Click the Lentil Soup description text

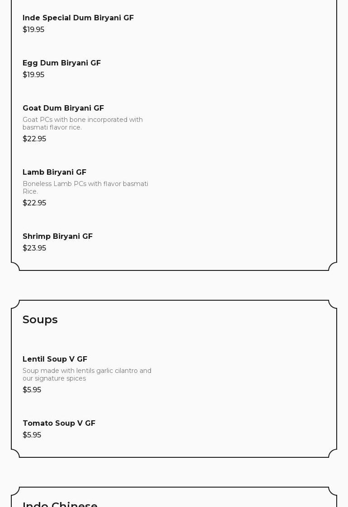(x=87, y=374)
